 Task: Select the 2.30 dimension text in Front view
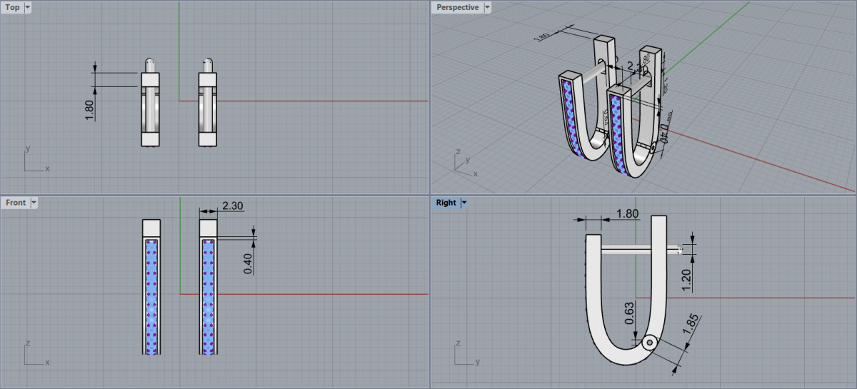233,206
